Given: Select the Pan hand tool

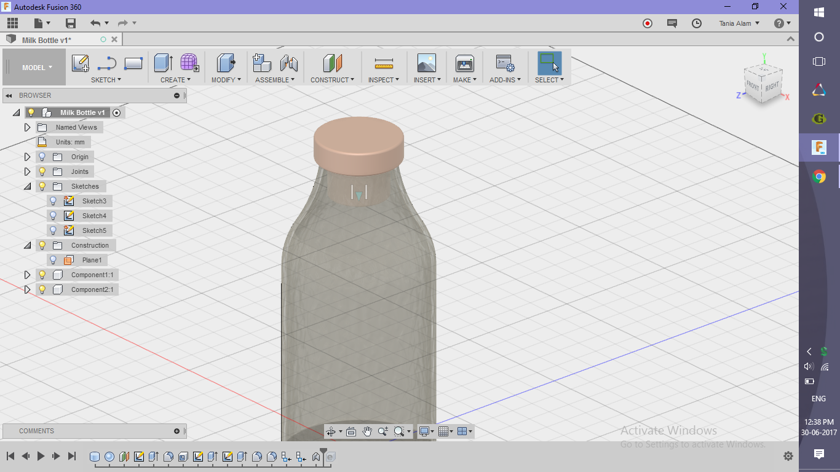Looking at the screenshot, I should 367,431.
